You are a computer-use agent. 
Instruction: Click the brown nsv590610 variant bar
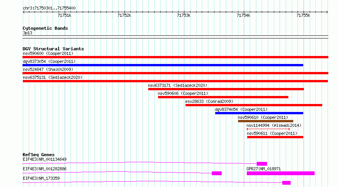pyautogui.click(x=266, y=121)
